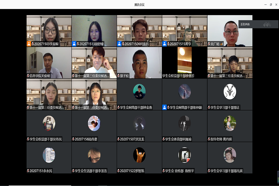Click the blue person badge beside 202071513胡舒娅

pyautogui.click(x=74, y=44)
